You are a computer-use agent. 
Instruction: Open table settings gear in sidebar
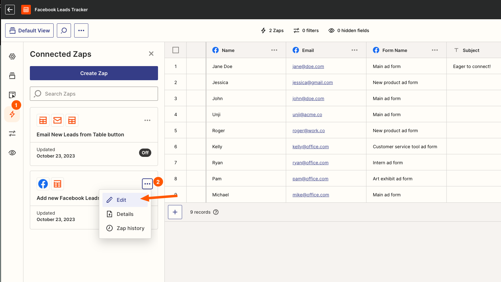coord(12,56)
